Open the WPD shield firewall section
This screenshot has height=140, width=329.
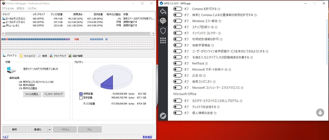[163, 31]
